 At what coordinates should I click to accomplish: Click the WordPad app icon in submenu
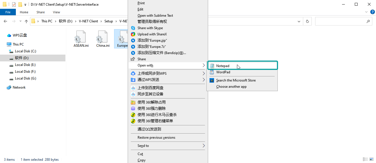click(212, 72)
